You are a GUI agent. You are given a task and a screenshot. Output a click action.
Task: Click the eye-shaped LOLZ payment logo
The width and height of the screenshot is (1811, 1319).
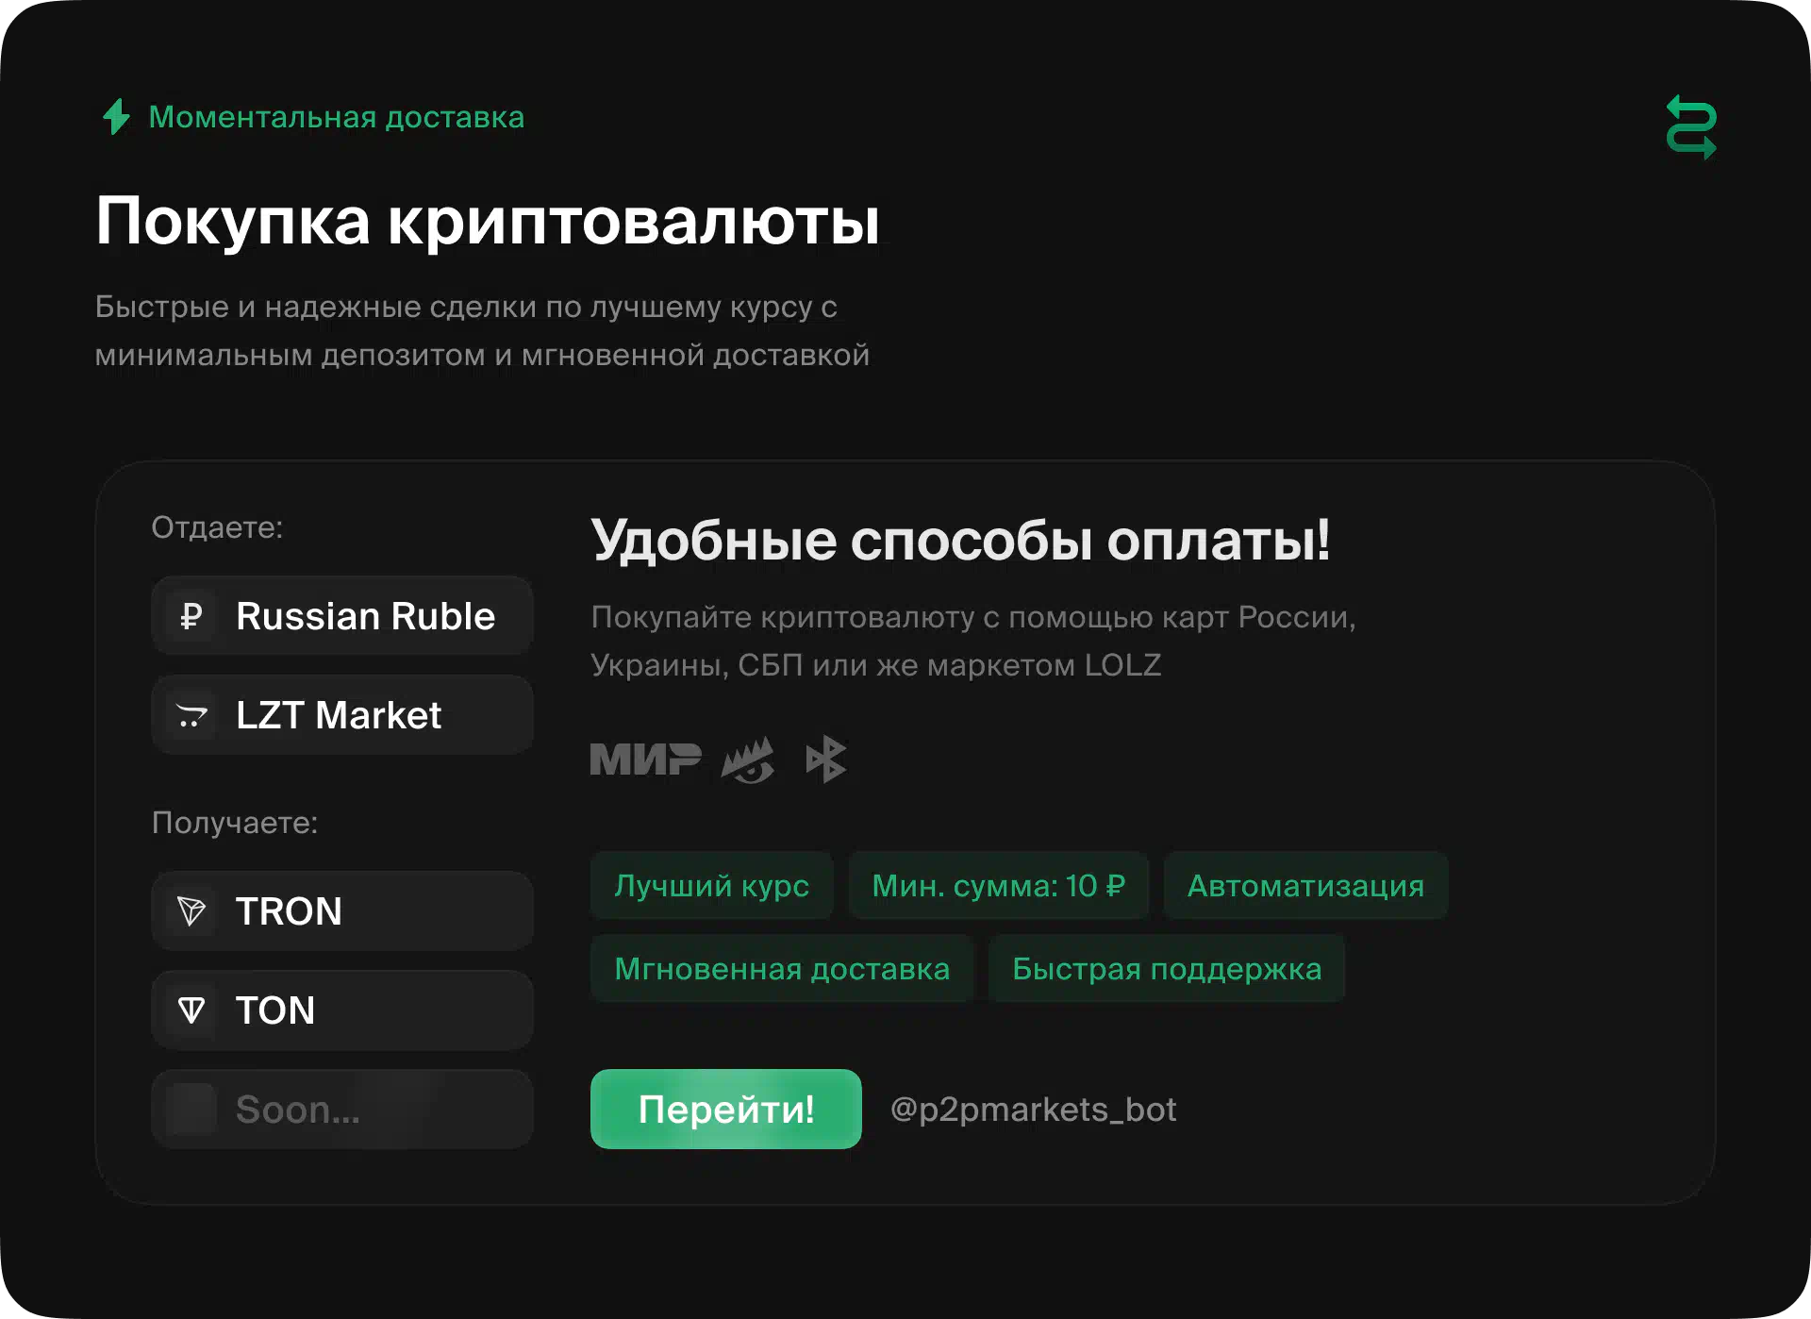pos(748,760)
